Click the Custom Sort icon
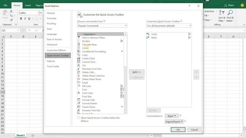Screen dimensions: 246x138 79,62
